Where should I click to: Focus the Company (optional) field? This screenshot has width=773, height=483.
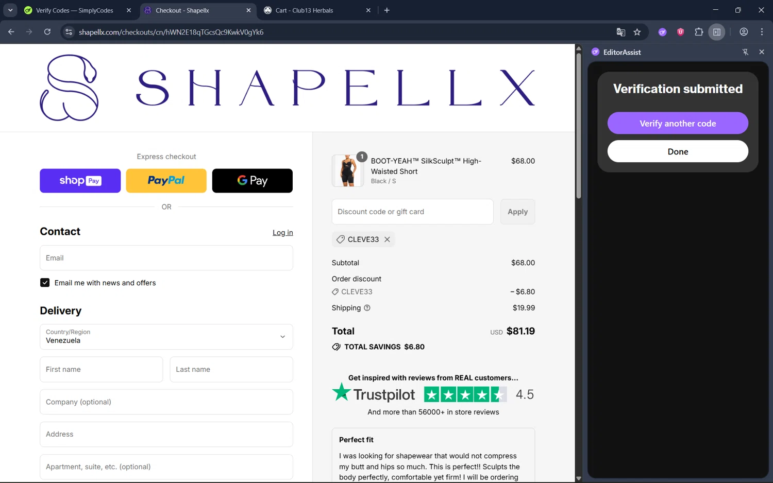(x=166, y=402)
